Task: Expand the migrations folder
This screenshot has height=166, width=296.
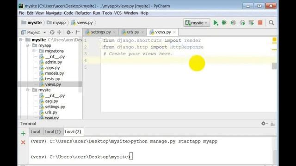Action: tap(34, 51)
